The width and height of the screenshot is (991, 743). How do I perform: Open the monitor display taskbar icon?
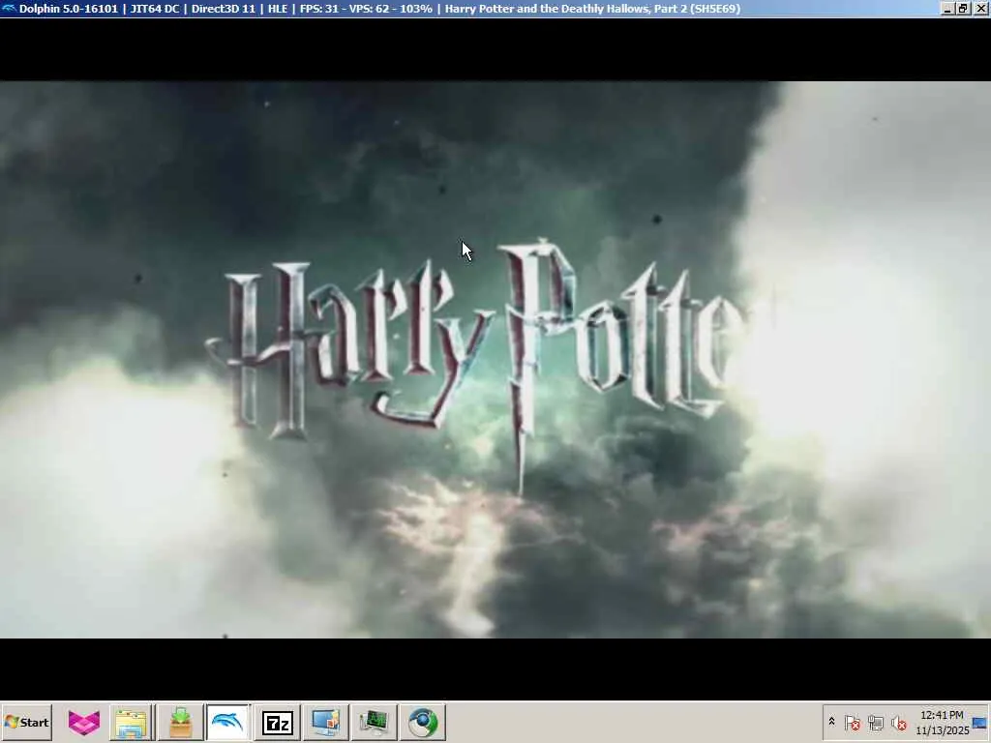325,722
